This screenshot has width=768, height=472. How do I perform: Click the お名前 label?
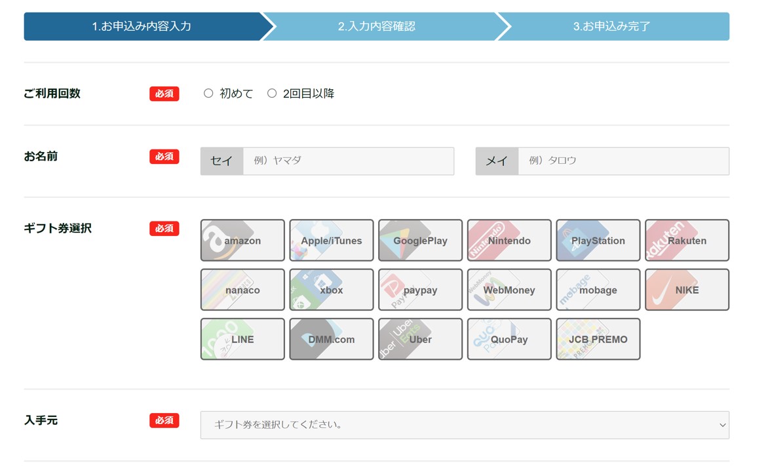[41, 157]
